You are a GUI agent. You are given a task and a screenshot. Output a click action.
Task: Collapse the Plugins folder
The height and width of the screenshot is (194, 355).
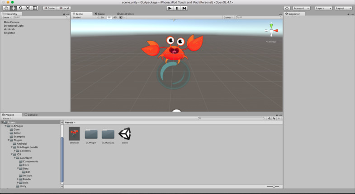tap(9, 140)
